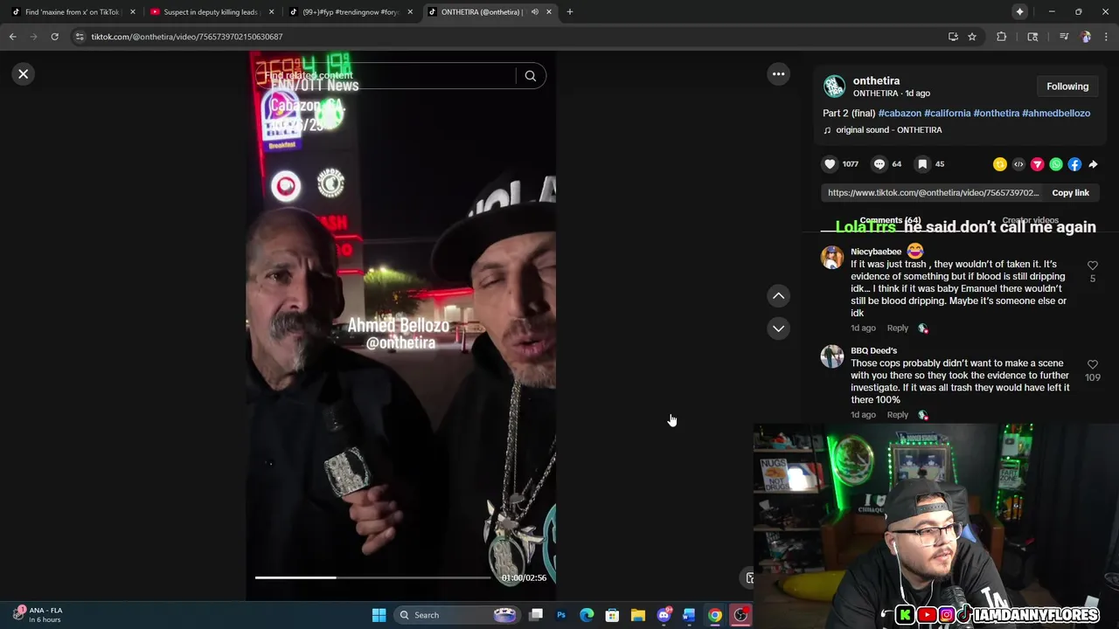
Task: Send to friends via red arrow icon
Action: tap(1038, 164)
